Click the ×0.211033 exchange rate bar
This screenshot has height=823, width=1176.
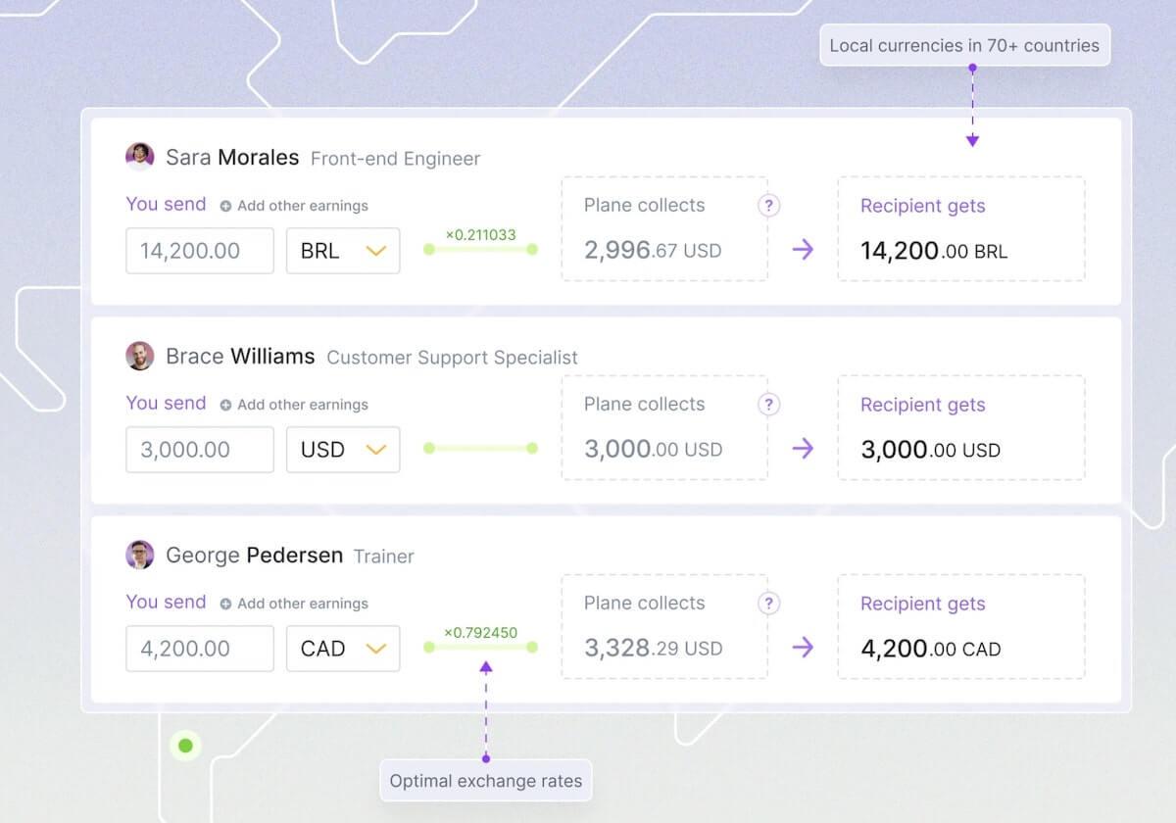(480, 249)
